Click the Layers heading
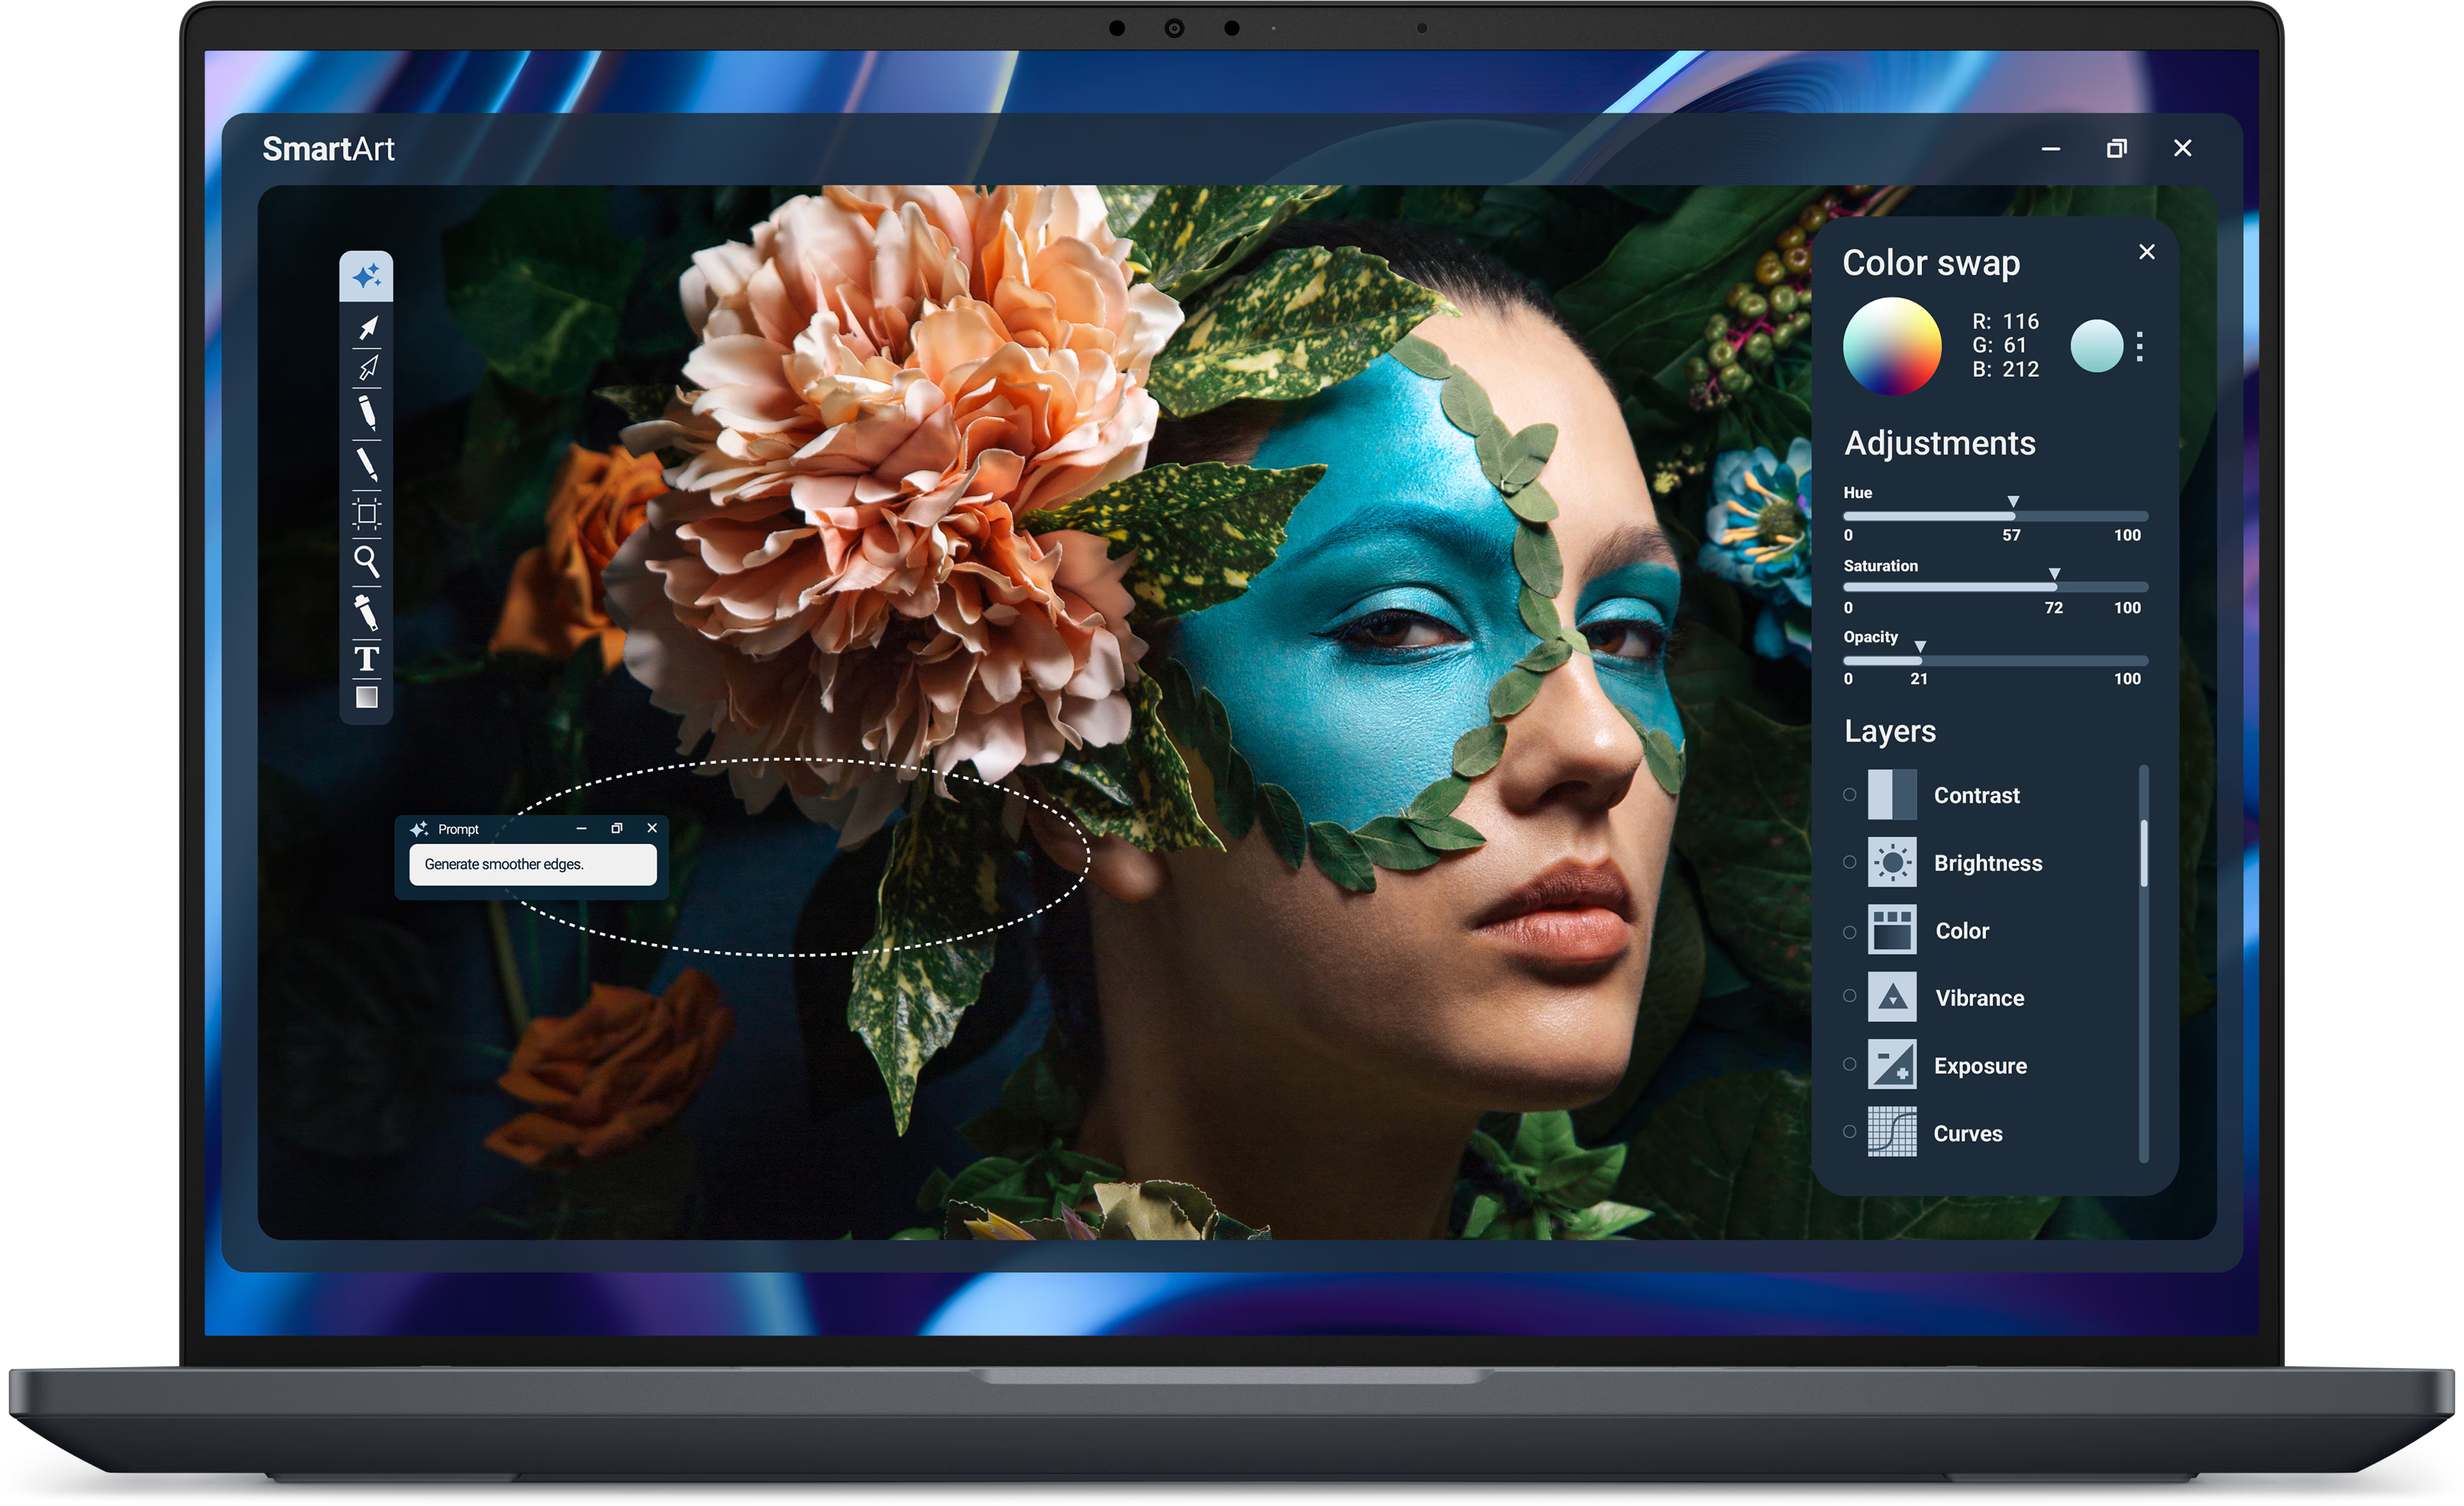 point(1889,732)
